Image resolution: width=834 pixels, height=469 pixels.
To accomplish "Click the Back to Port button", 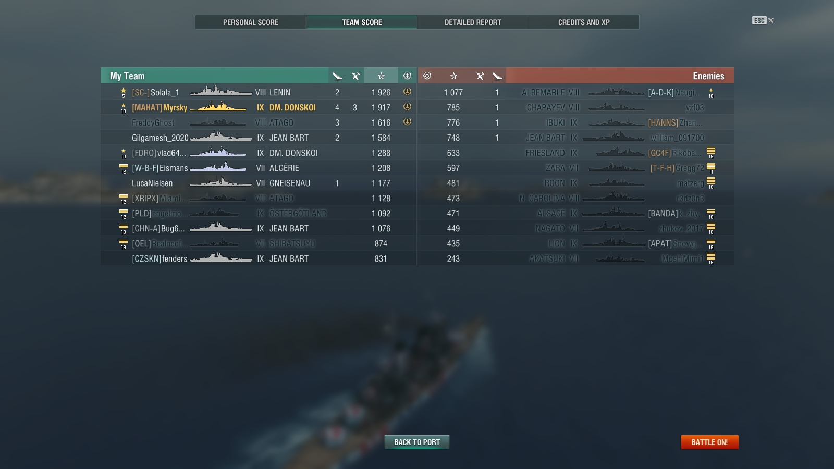I will click(417, 442).
